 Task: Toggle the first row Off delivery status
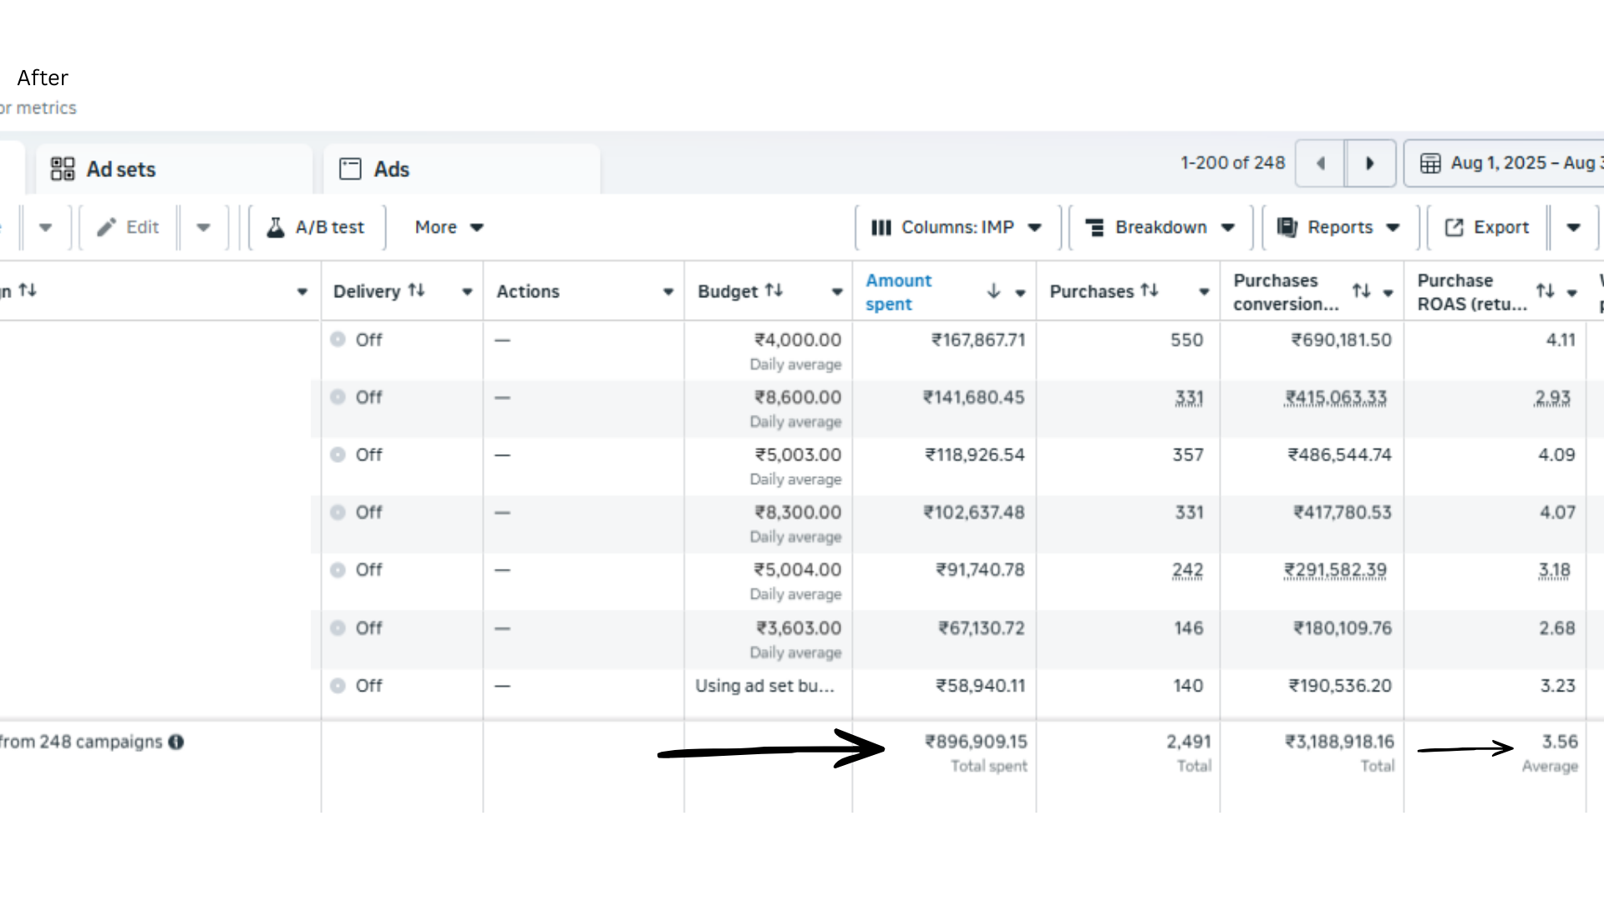coord(338,340)
